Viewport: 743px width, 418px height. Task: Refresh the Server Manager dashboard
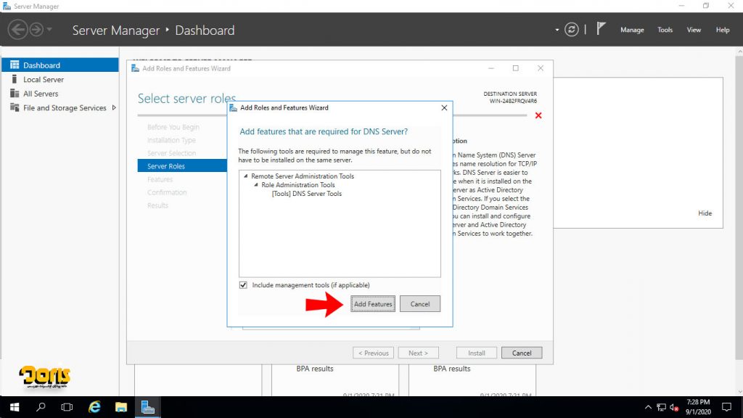[x=572, y=30]
